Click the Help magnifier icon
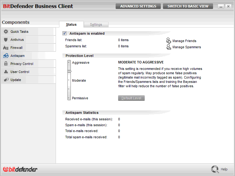The width and height of the screenshot is (235, 176). click(x=215, y=169)
